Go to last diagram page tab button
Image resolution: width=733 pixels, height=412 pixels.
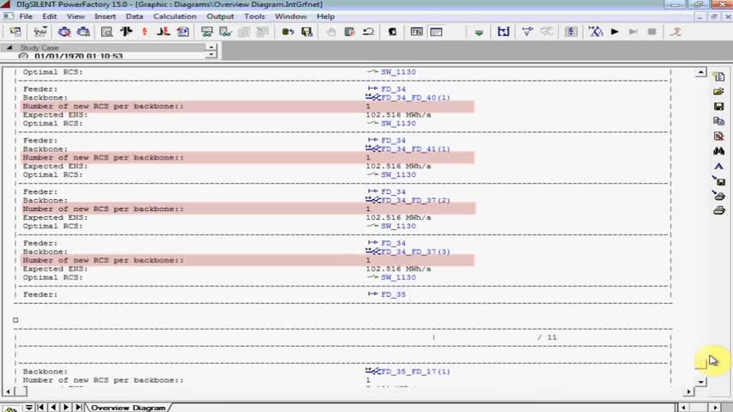pyautogui.click(x=79, y=408)
